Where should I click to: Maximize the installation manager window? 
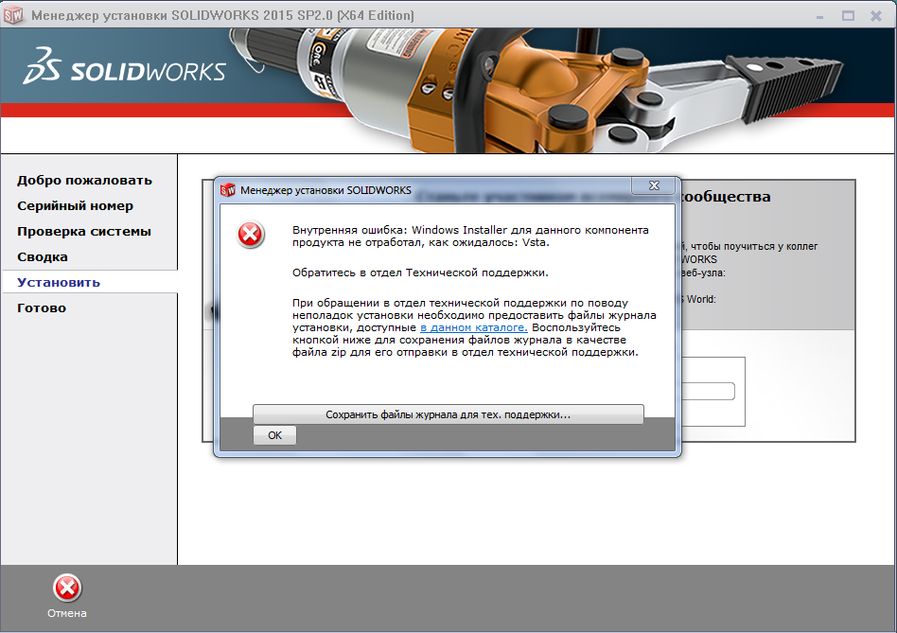(x=848, y=16)
